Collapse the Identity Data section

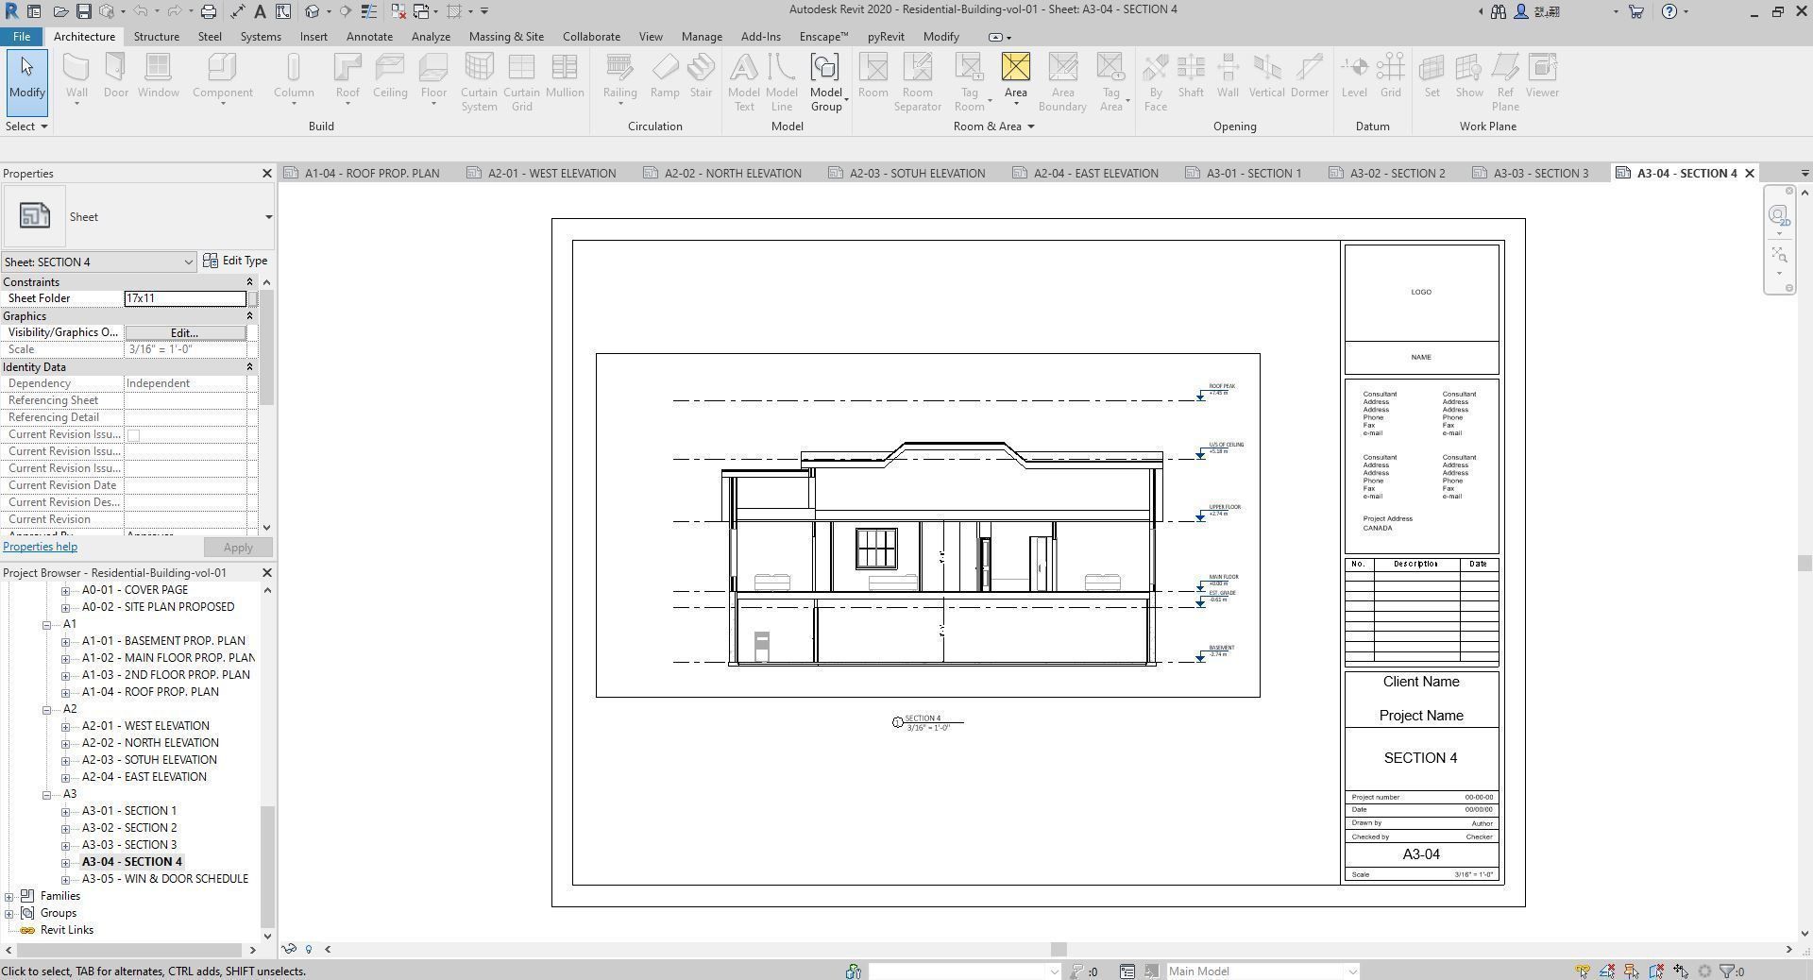249,367
